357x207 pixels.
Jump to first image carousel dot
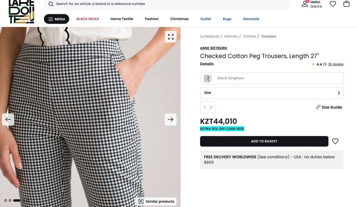click(x=5, y=201)
